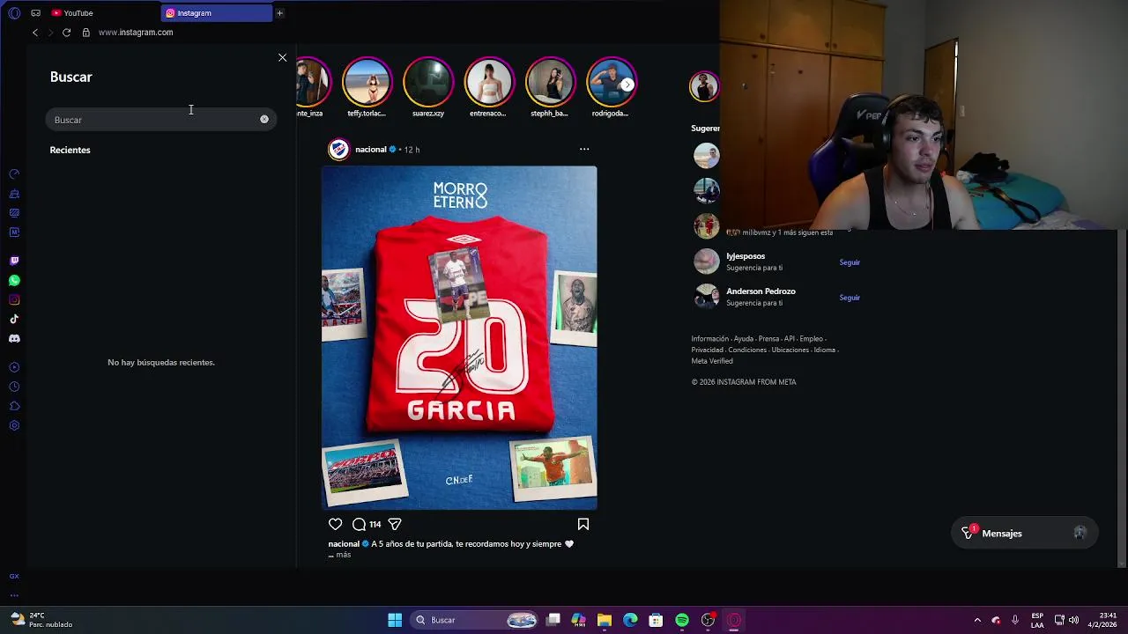
Task: Click the site security padlock icon
Action: pos(85,33)
